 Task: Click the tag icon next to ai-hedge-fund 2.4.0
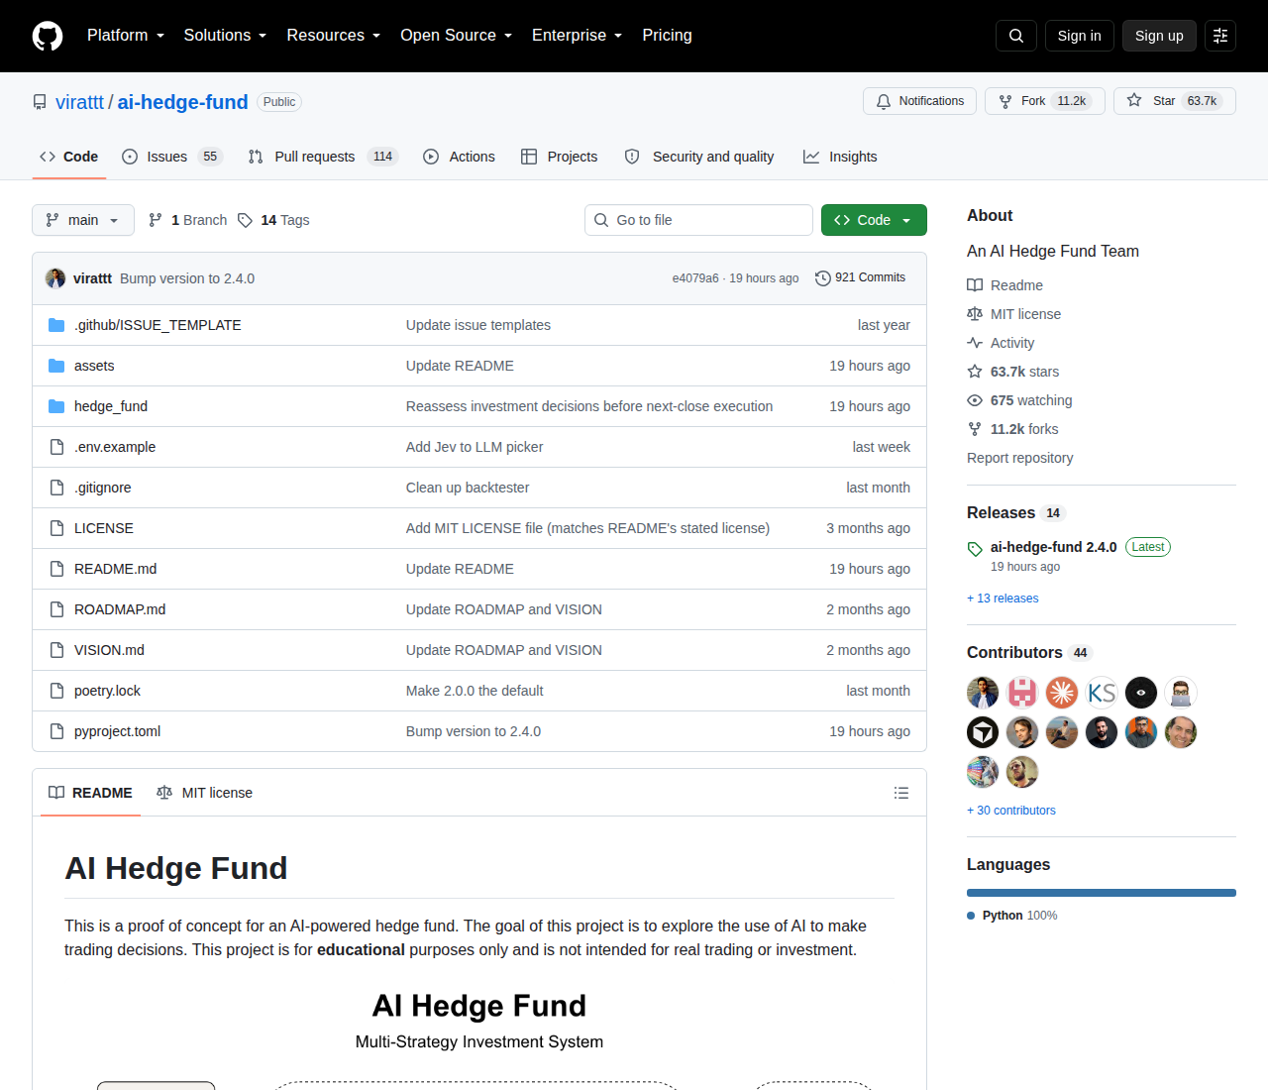coord(975,548)
